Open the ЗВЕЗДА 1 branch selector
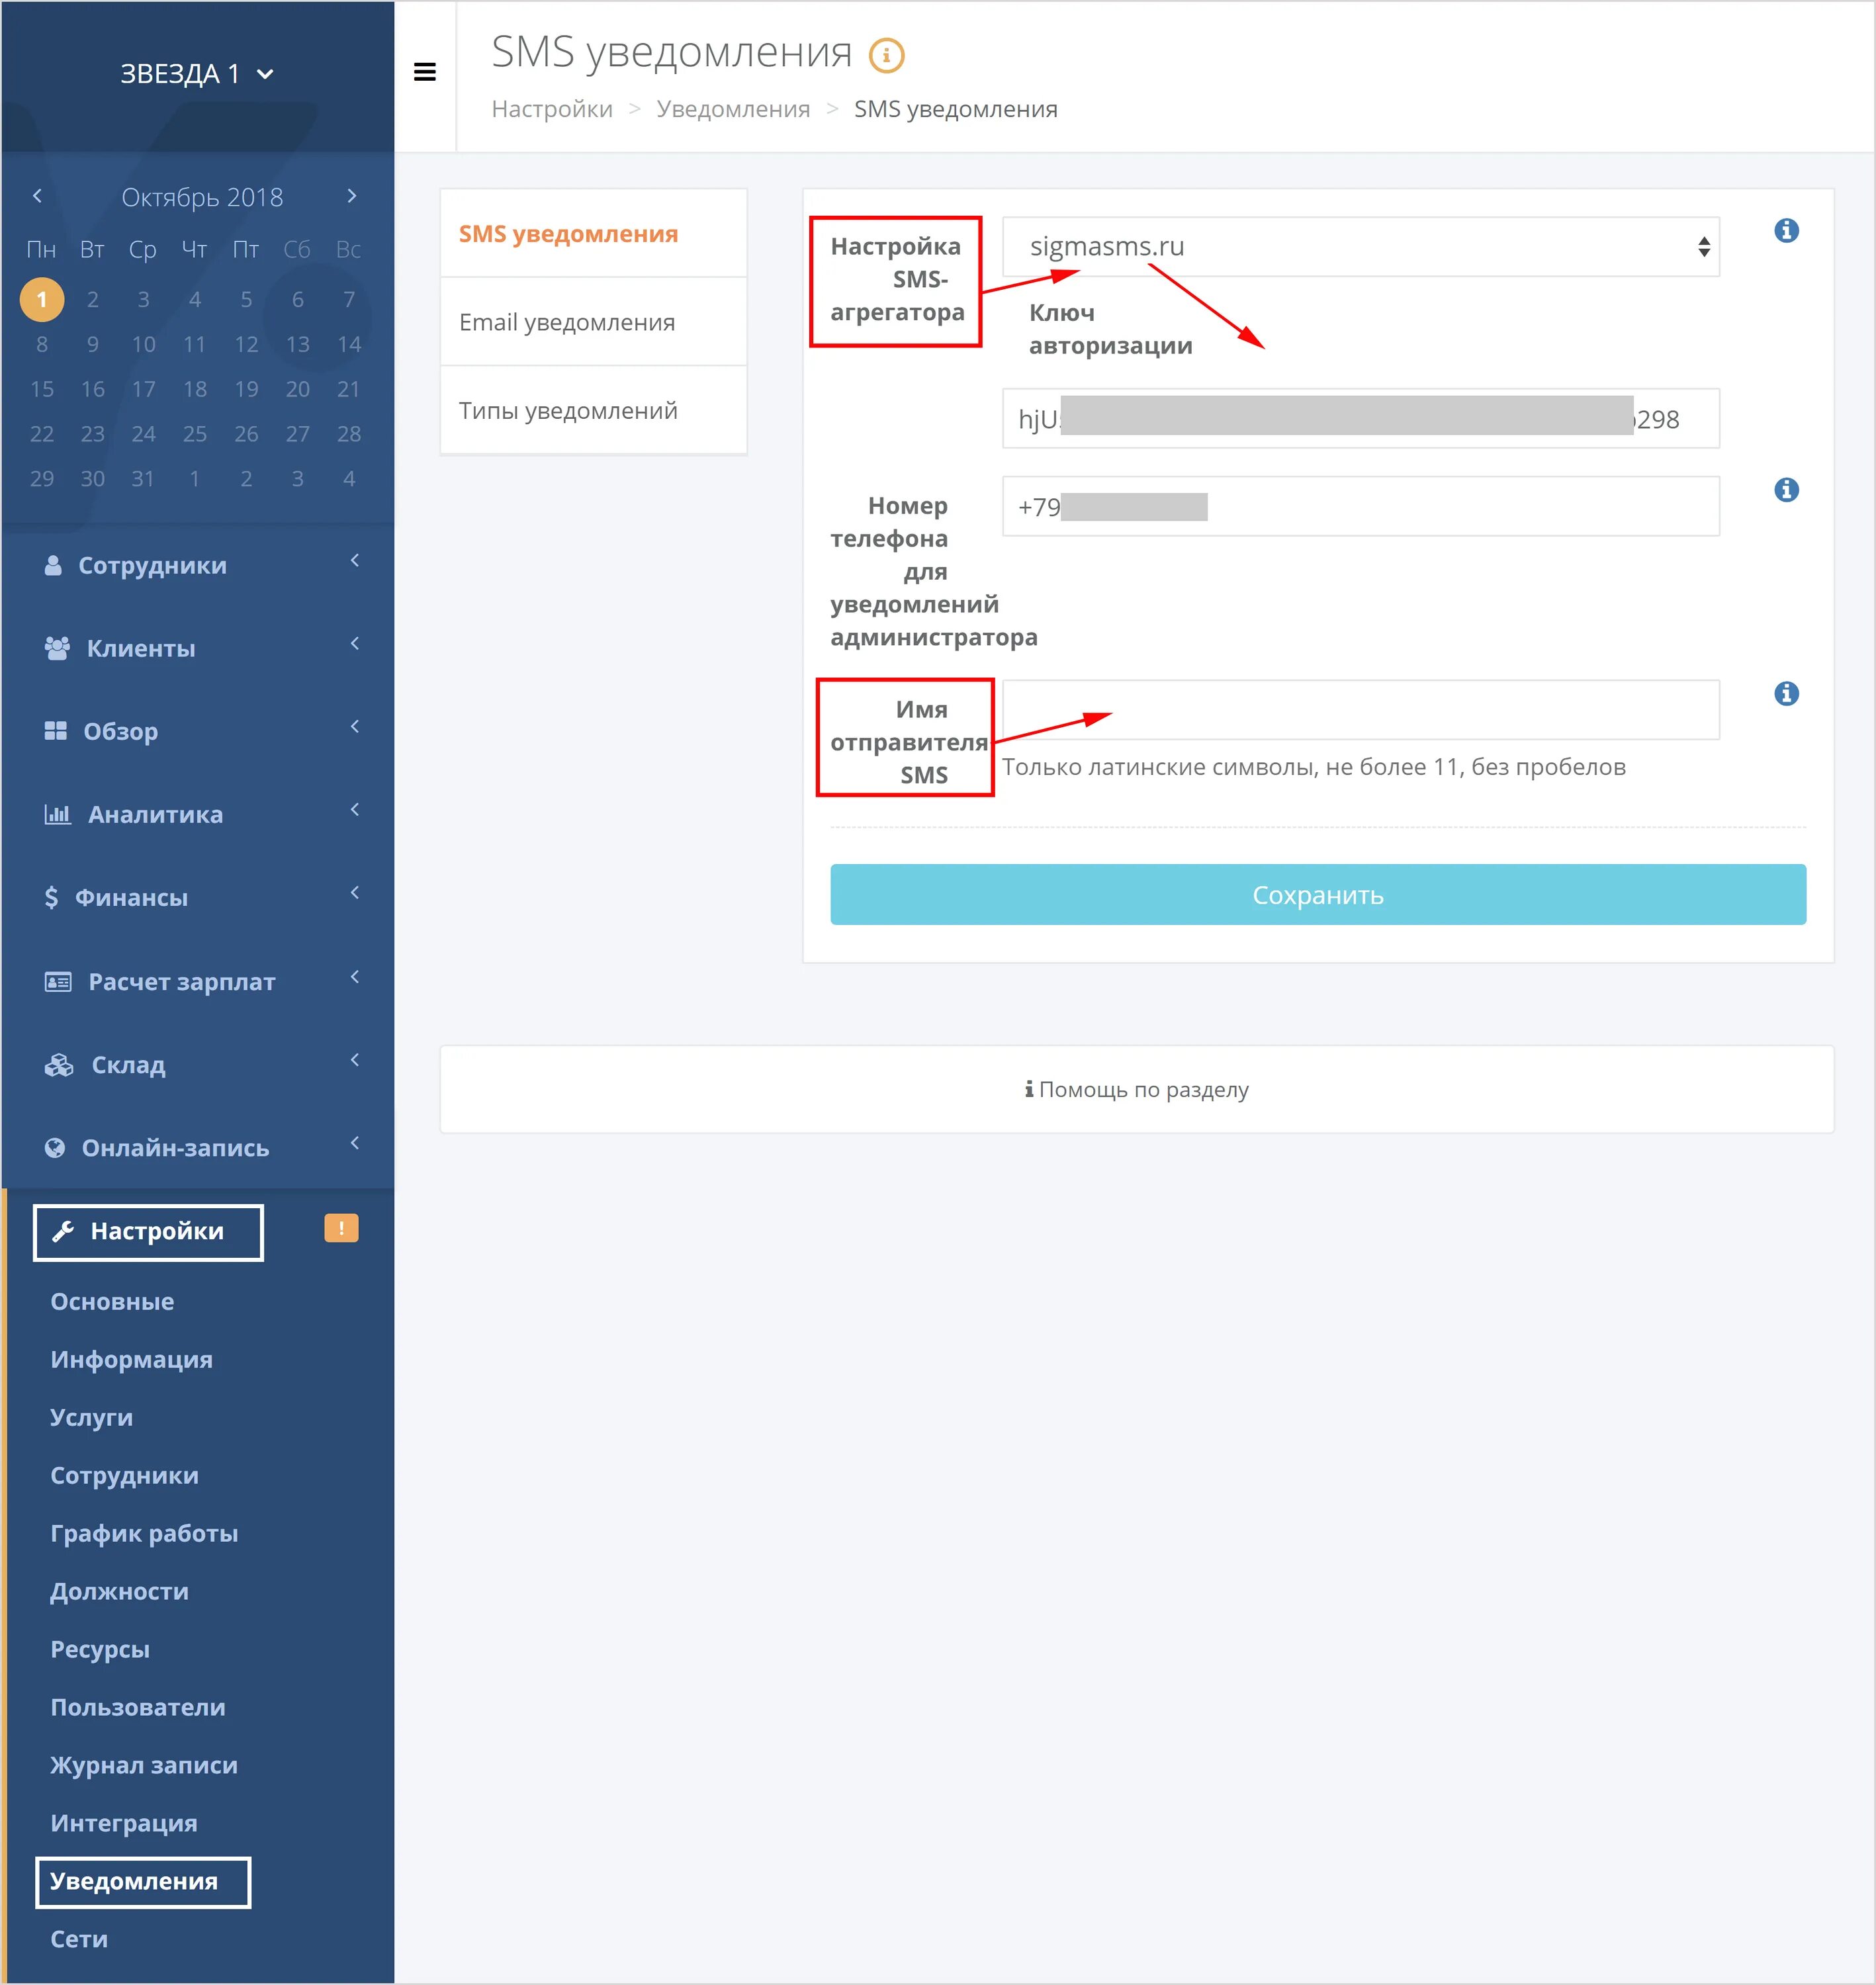This screenshot has width=1876, height=1985. 197,74
